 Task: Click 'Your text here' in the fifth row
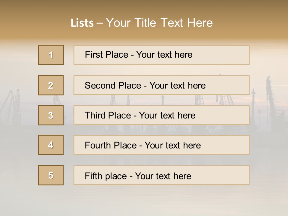pyautogui.click(x=163, y=176)
